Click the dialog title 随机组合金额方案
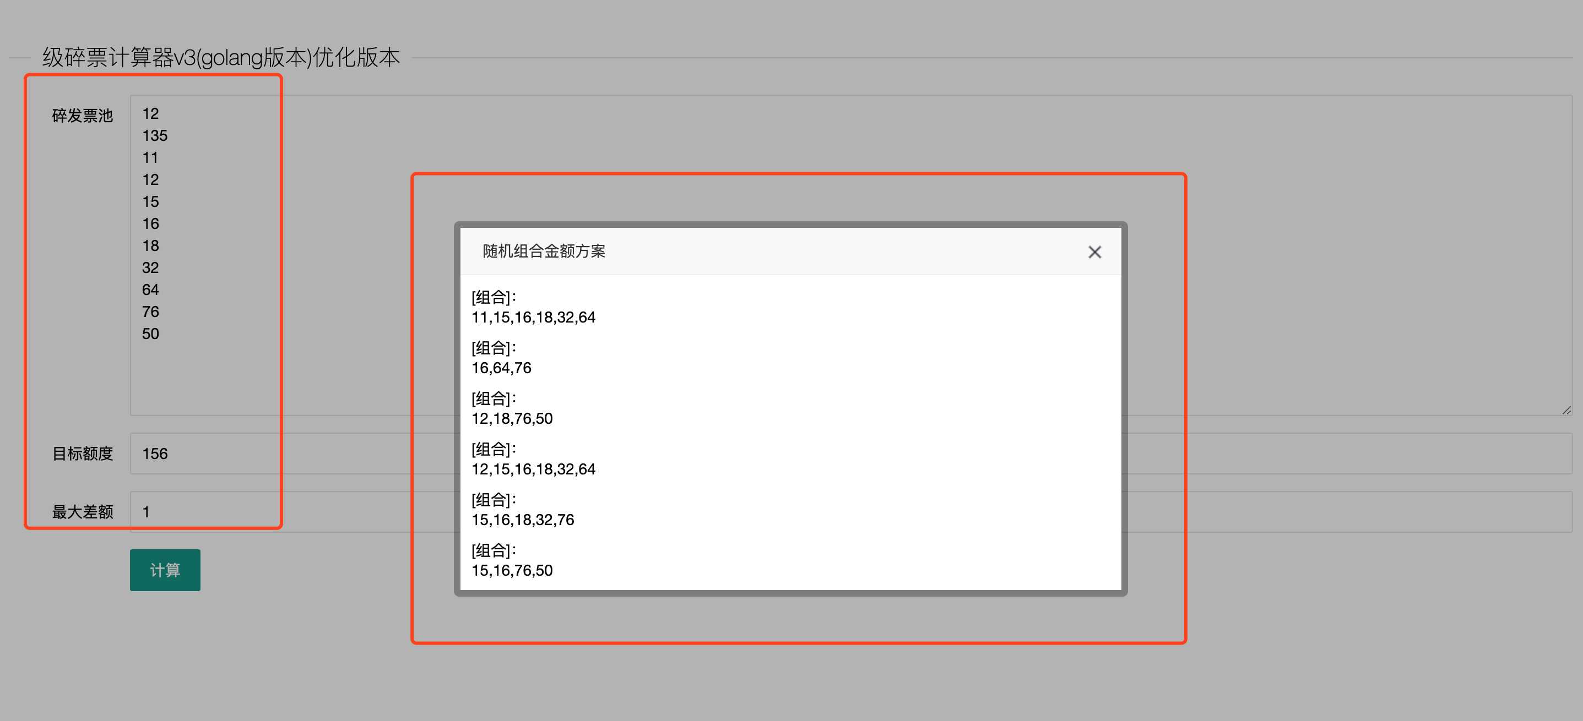The width and height of the screenshot is (1583, 721). pyautogui.click(x=543, y=251)
